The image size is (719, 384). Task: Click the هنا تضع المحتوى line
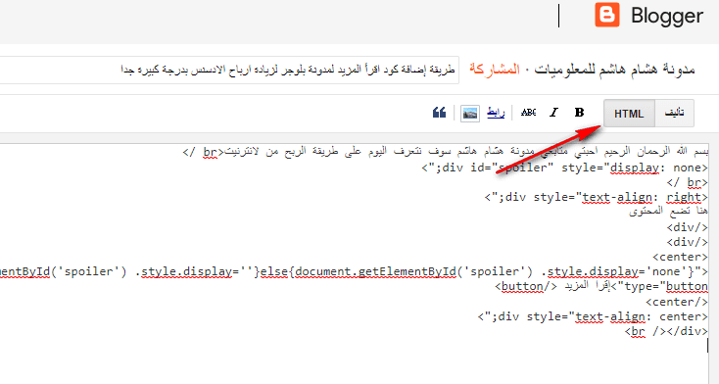[x=669, y=211]
